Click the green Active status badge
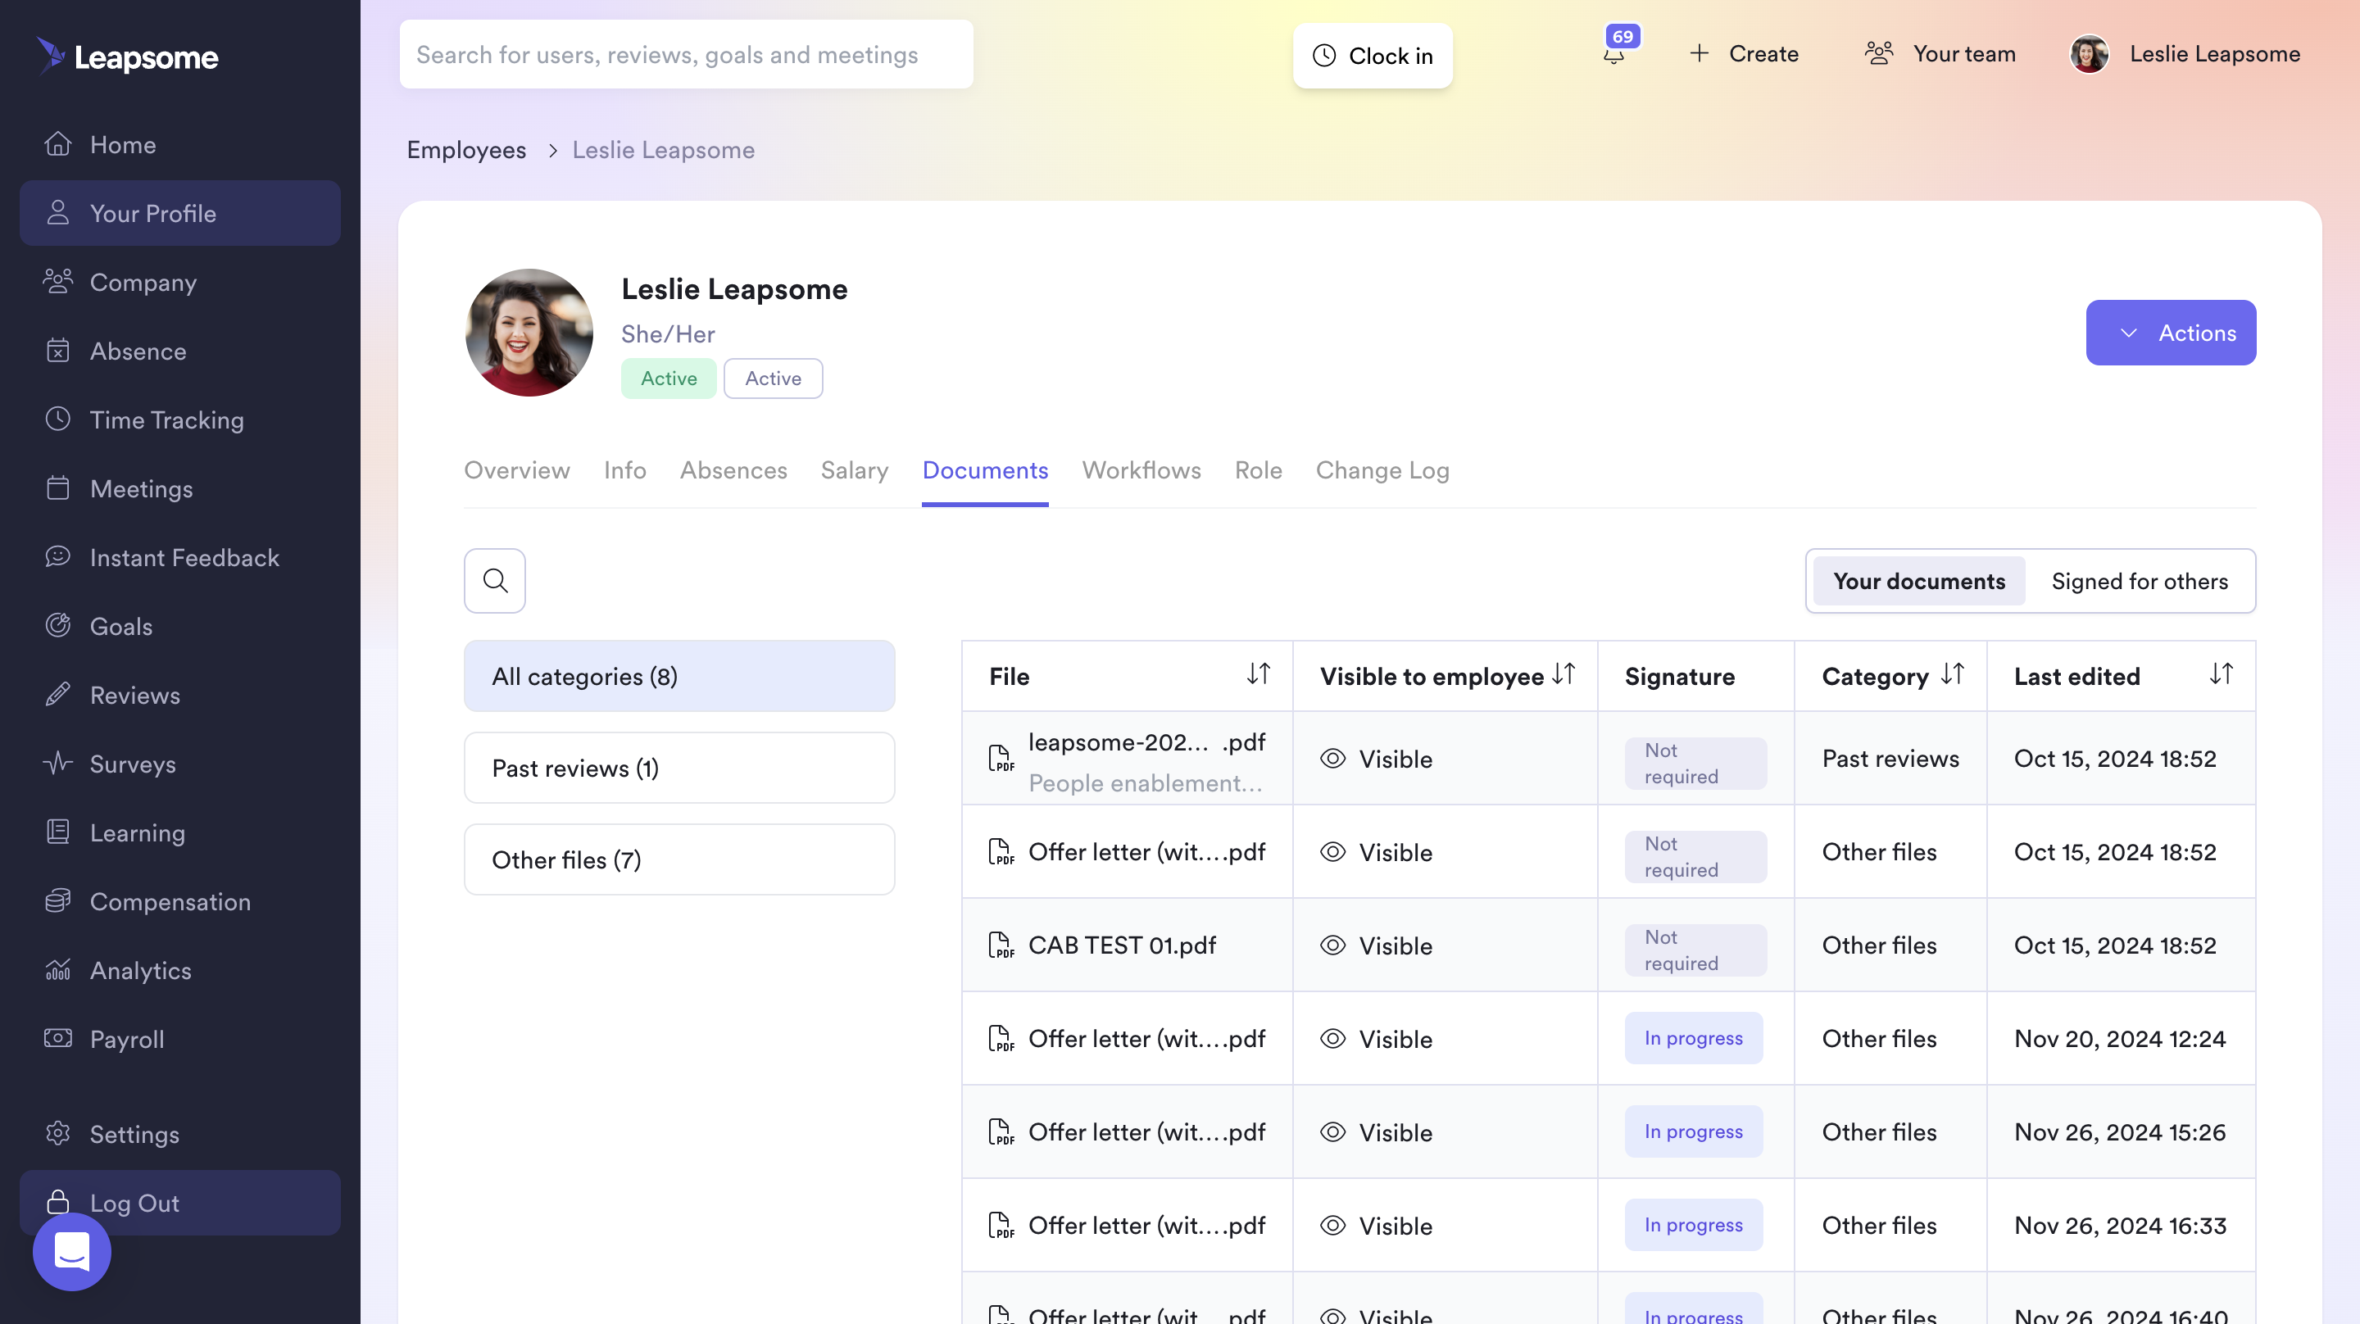 668,379
